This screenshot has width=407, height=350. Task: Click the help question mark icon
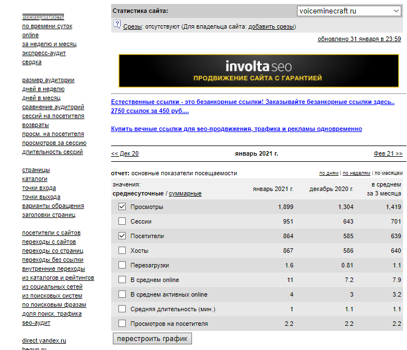[117, 24]
